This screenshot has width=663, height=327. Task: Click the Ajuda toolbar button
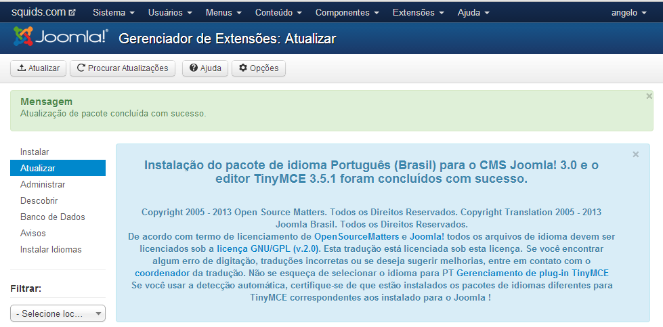coord(205,68)
